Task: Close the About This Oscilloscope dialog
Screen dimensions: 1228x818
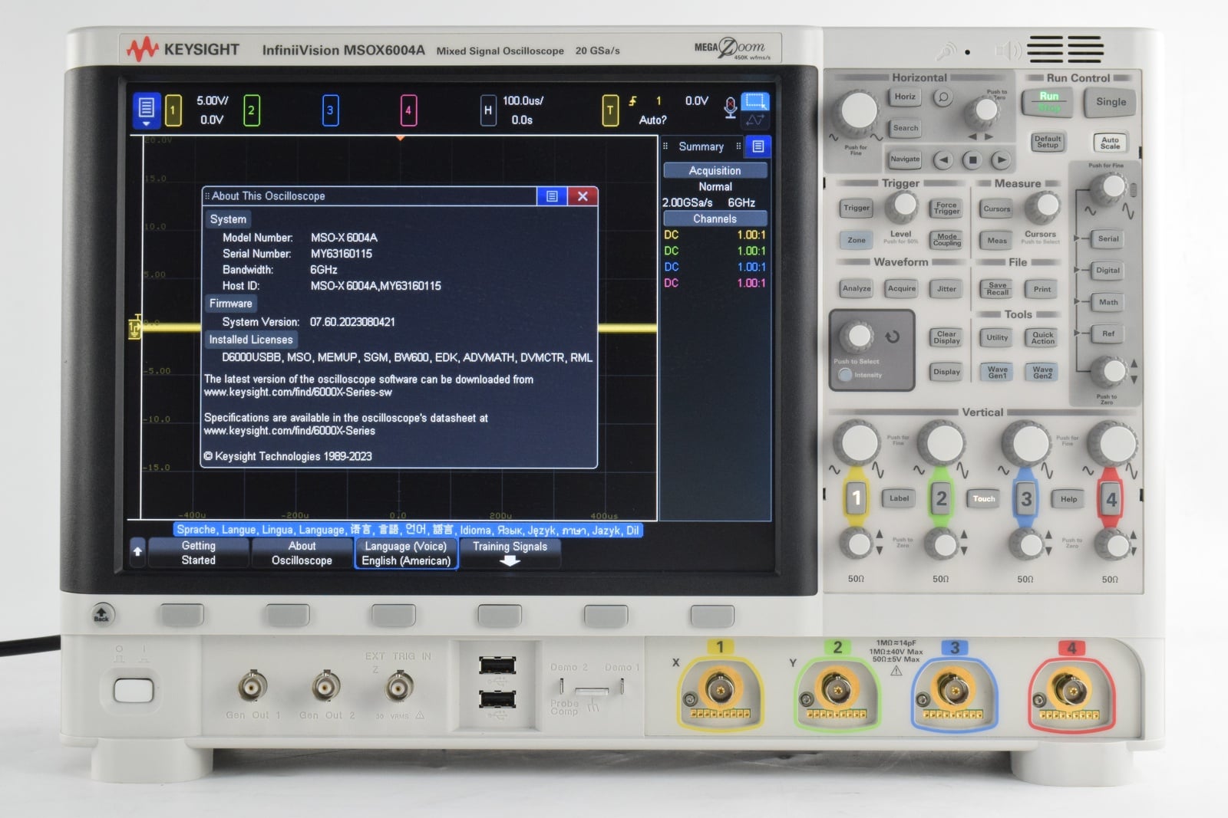Action: point(583,196)
